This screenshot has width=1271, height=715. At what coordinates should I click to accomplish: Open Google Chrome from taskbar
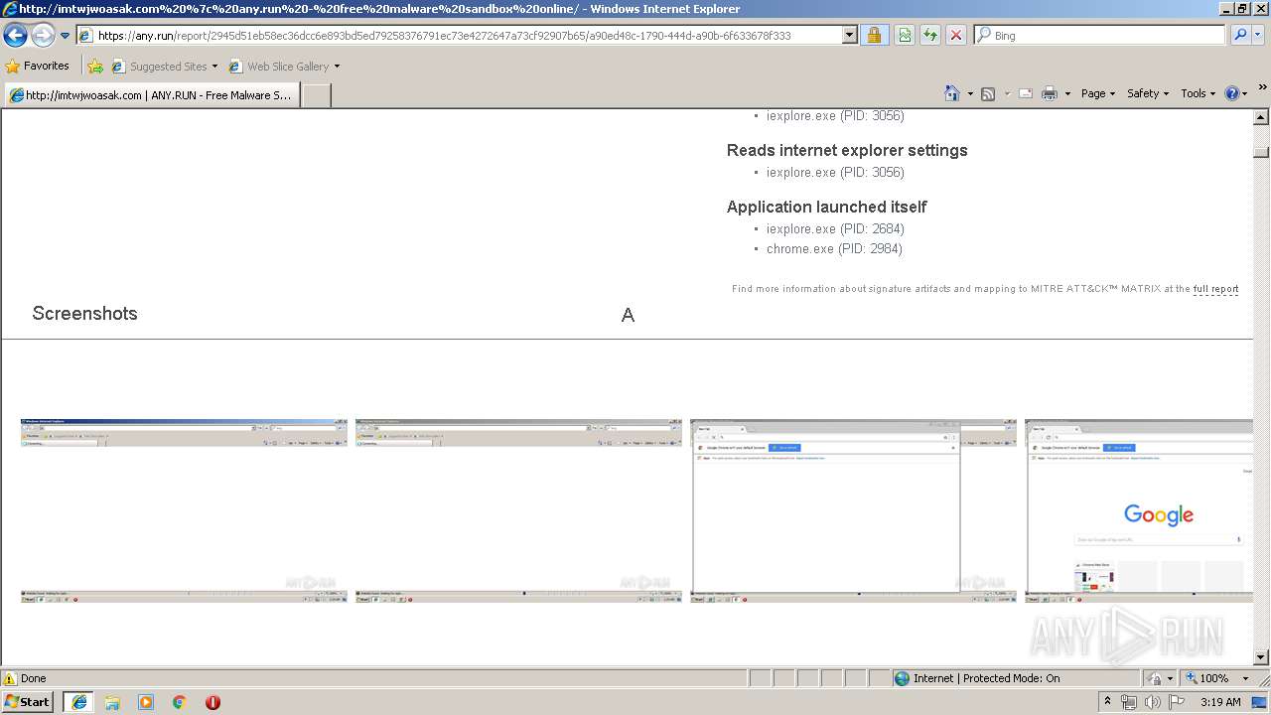coord(180,702)
